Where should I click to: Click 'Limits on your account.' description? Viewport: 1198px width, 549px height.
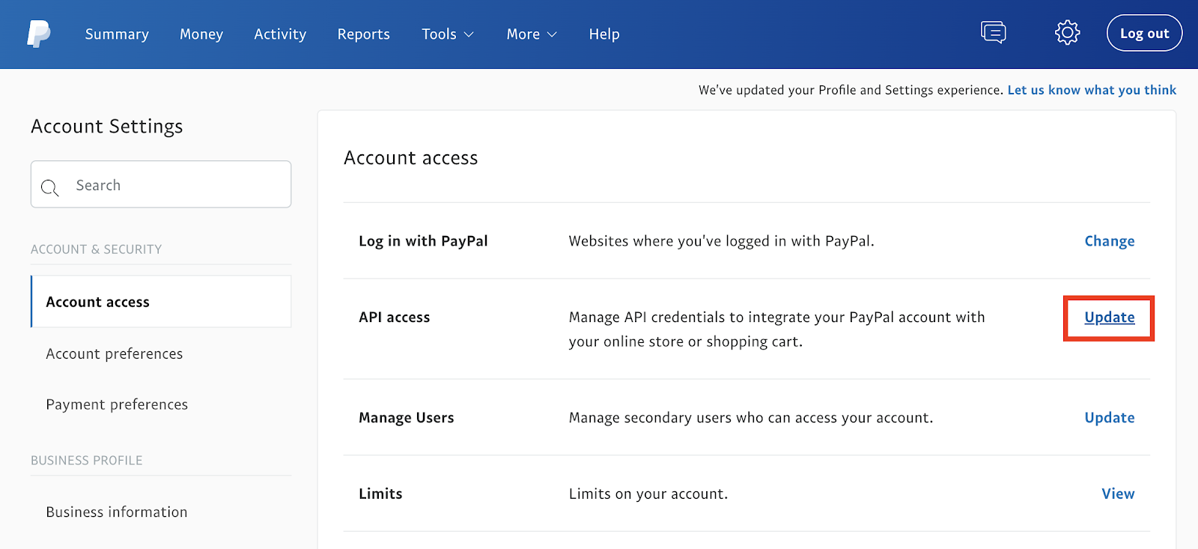pyautogui.click(x=648, y=494)
